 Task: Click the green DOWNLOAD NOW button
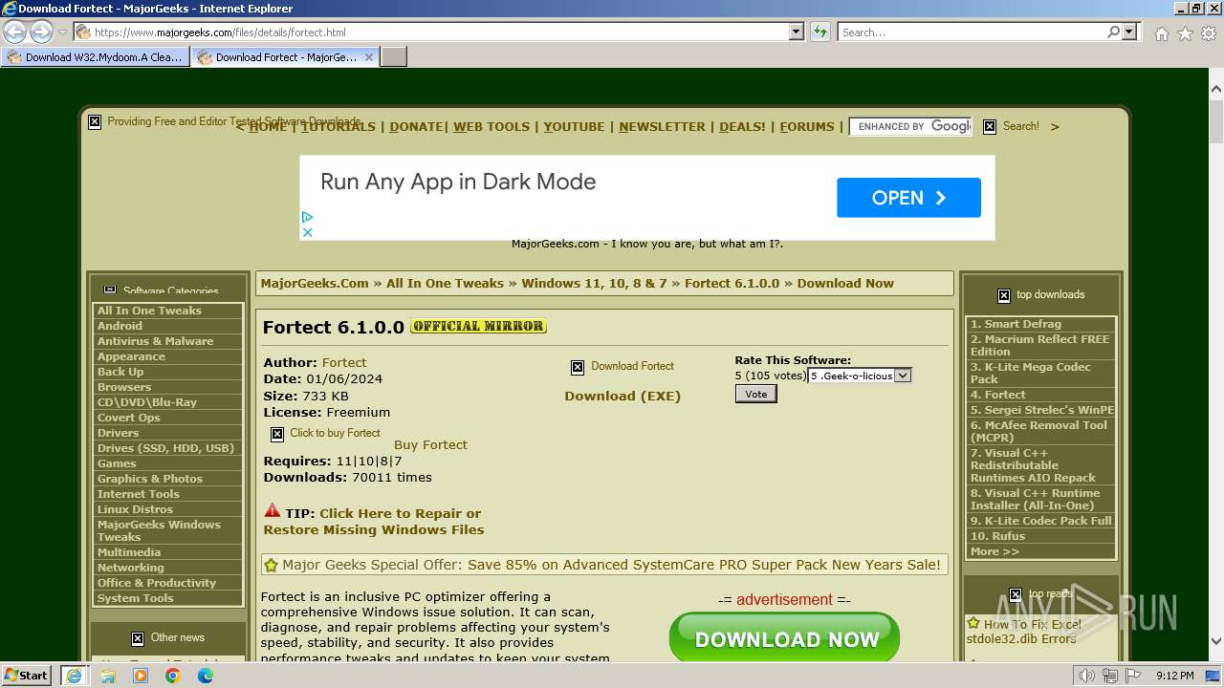point(785,638)
